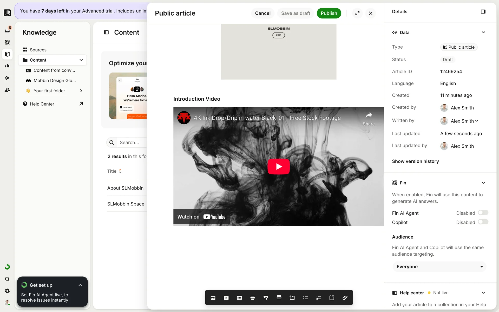The width and height of the screenshot is (499, 312).
Task: Open Sources in the Knowledge sidebar
Action: click(38, 50)
